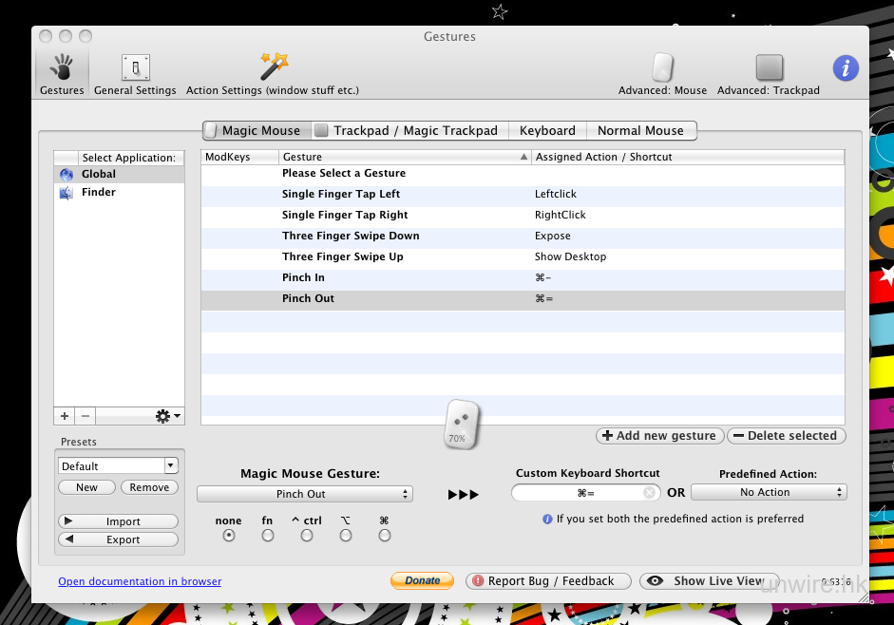Select the fn modifier key radio button
The image size is (894, 625).
click(267, 536)
